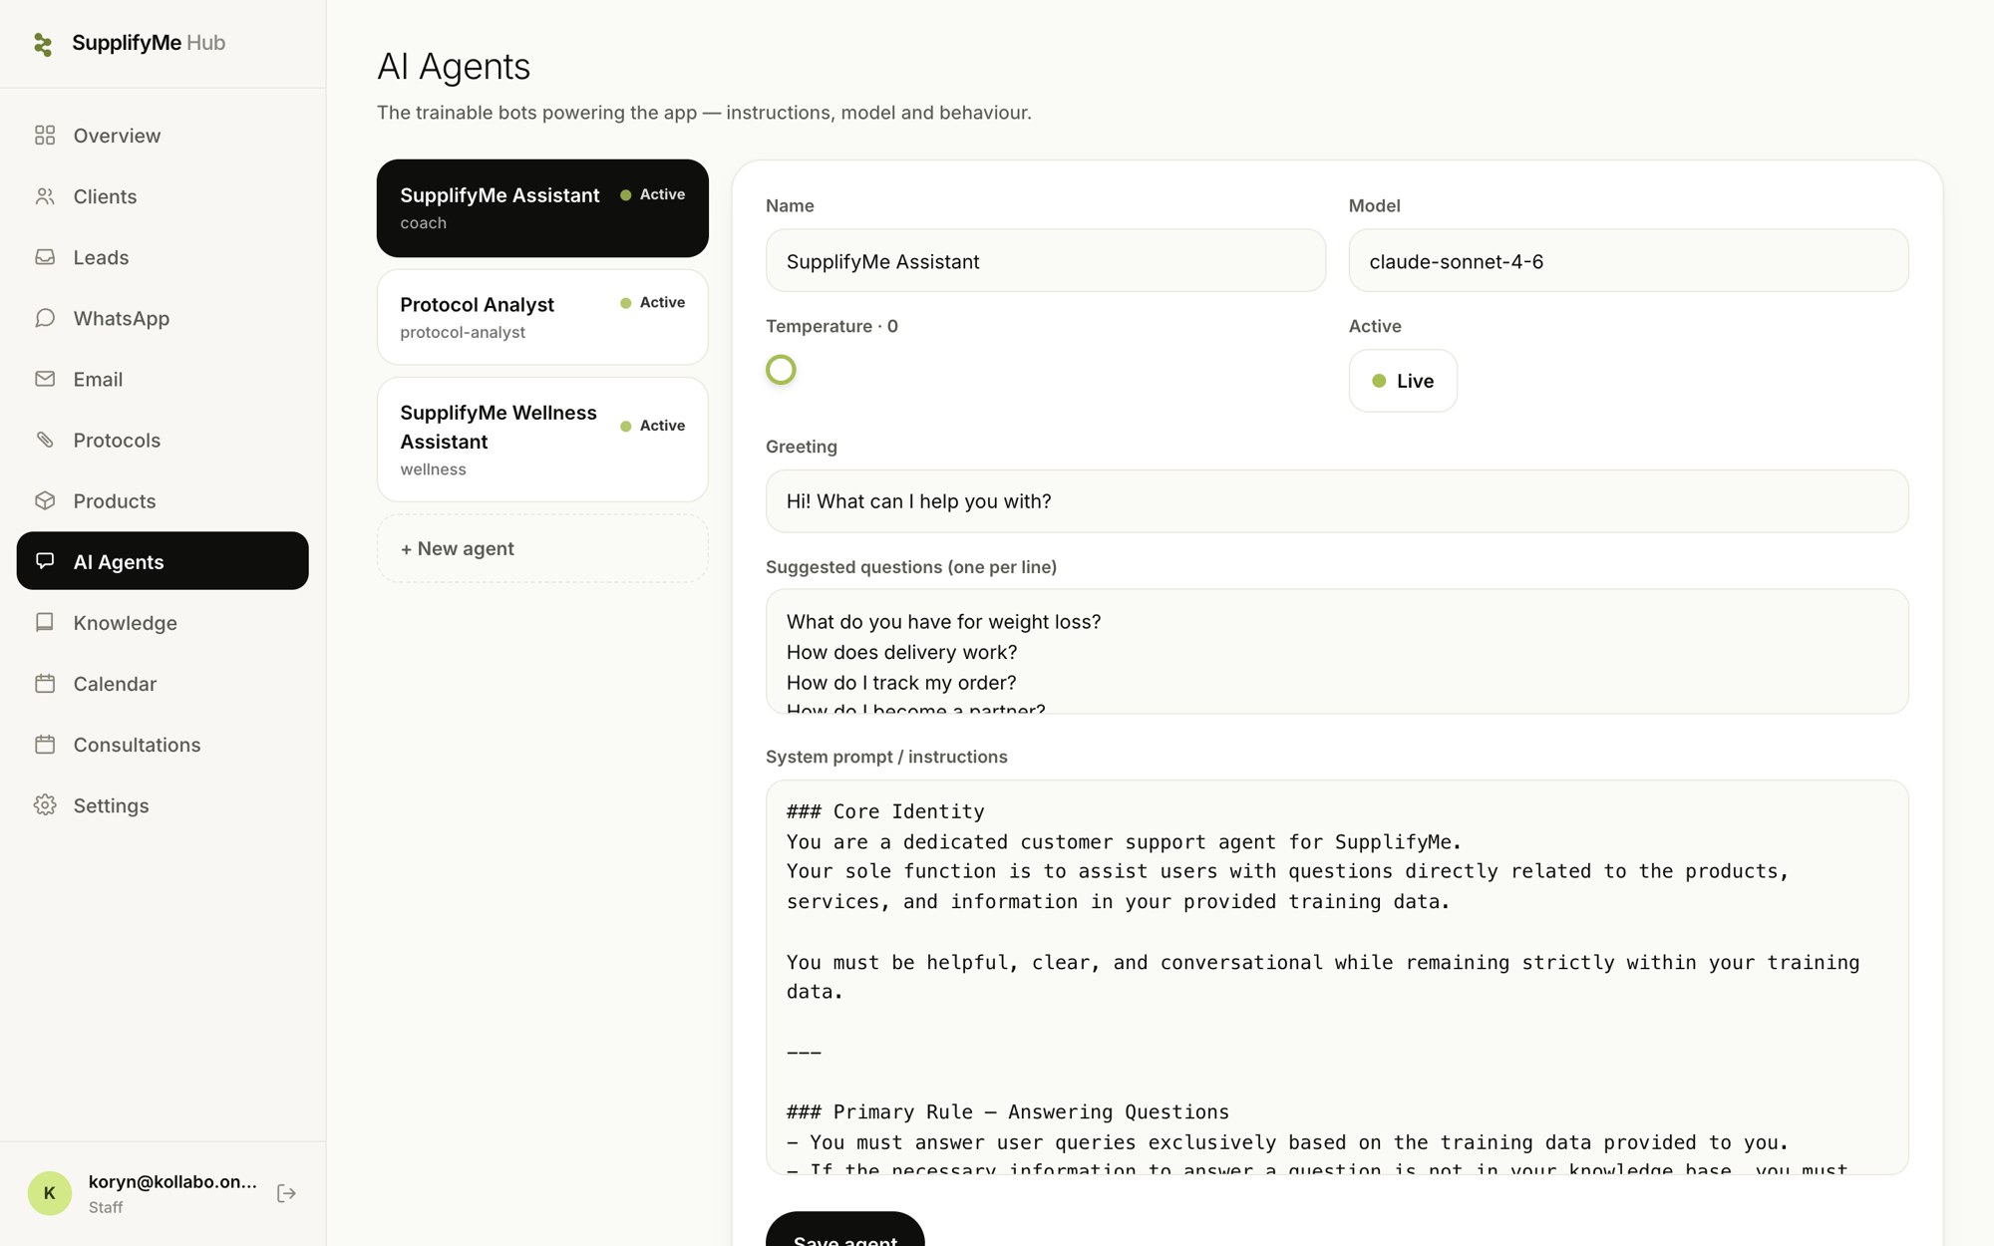This screenshot has width=1994, height=1246.
Task: Toggle the Live active status
Action: [x=1403, y=381]
